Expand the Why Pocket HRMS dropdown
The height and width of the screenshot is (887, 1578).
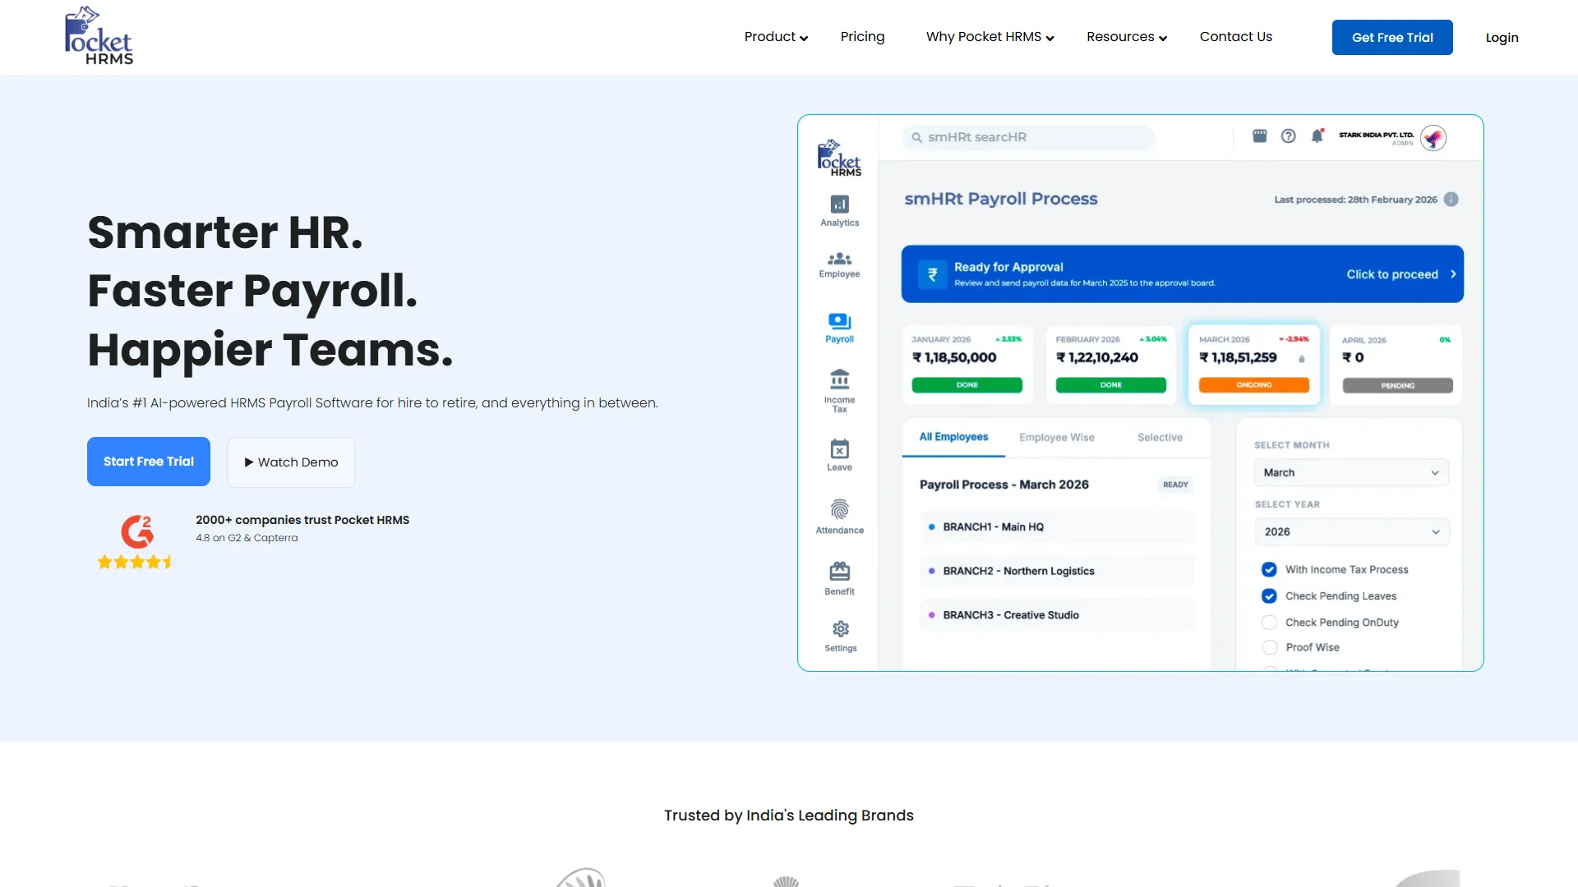[990, 37]
